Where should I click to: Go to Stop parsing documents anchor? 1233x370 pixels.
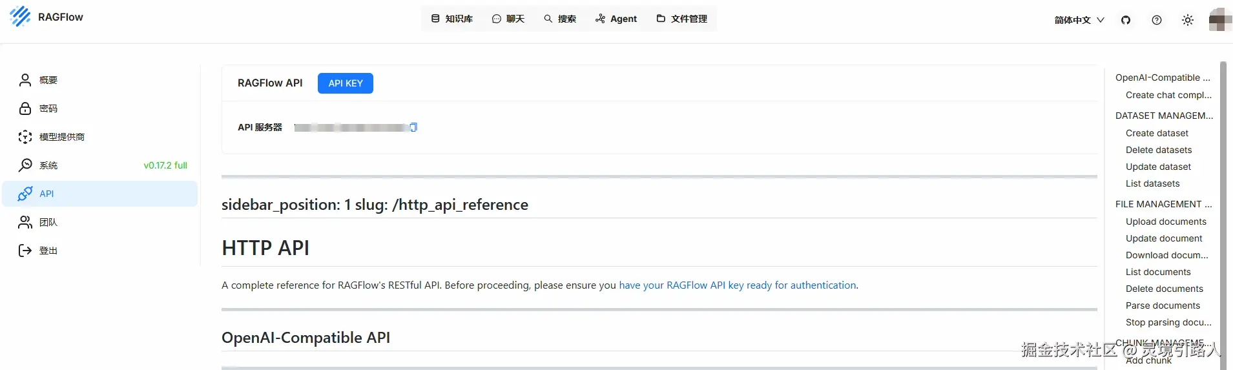click(1168, 322)
